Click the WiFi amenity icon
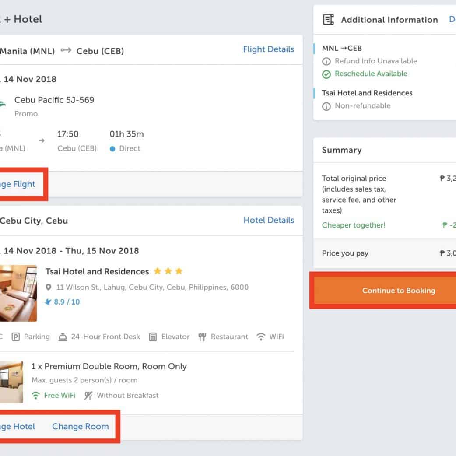456x456 pixels. pyautogui.click(x=261, y=337)
